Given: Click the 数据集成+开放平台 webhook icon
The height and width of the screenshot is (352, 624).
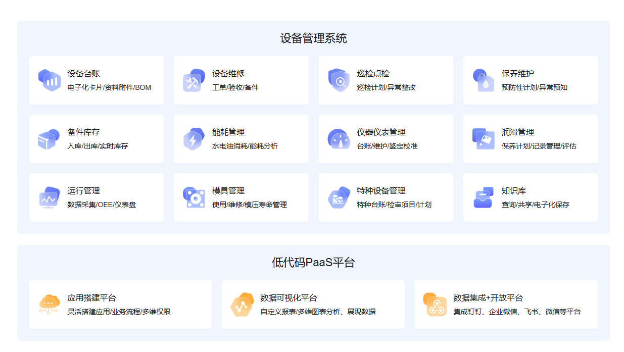Looking at the screenshot, I should (x=435, y=305).
